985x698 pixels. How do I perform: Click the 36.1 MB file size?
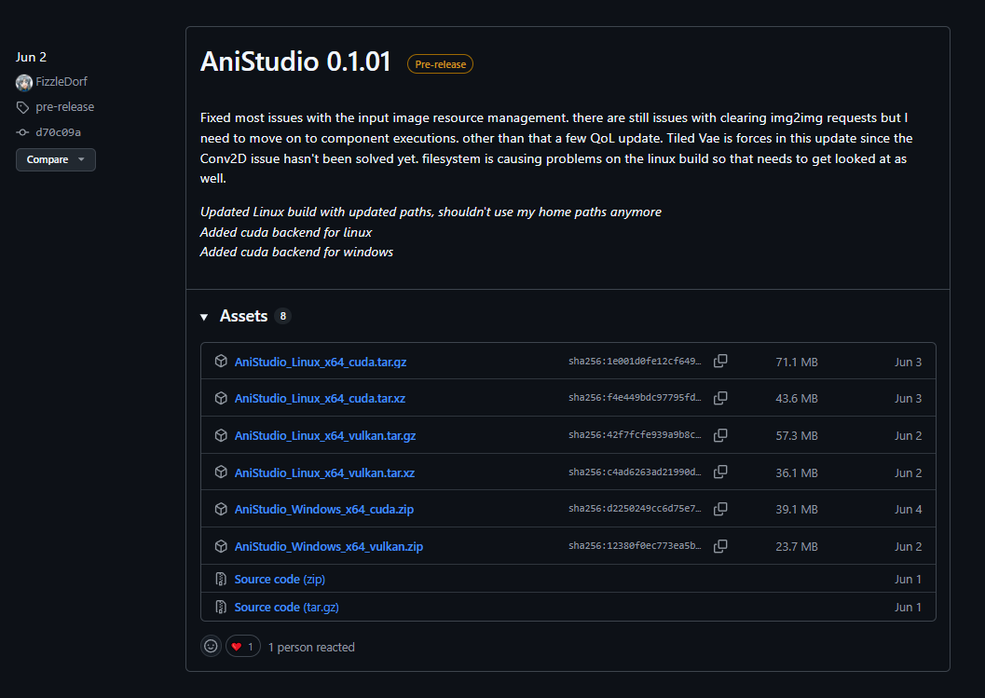(x=797, y=472)
